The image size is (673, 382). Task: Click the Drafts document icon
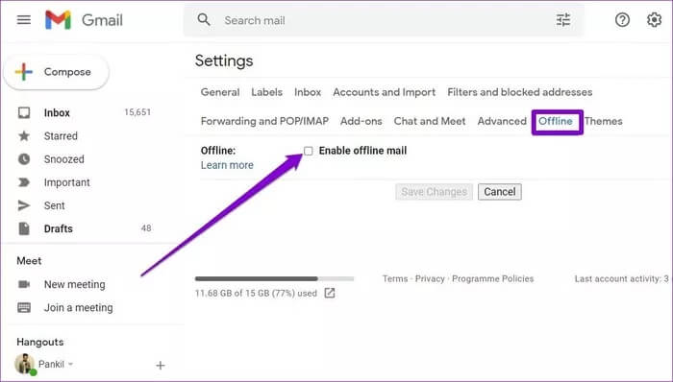pos(24,228)
